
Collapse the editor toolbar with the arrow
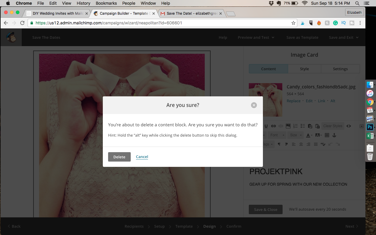pos(362,126)
